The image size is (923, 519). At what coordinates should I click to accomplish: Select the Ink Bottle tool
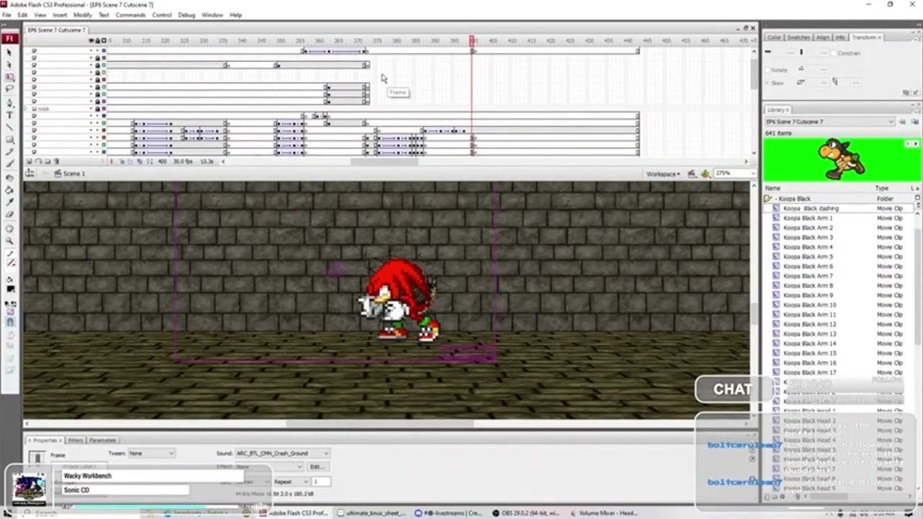pyautogui.click(x=9, y=178)
